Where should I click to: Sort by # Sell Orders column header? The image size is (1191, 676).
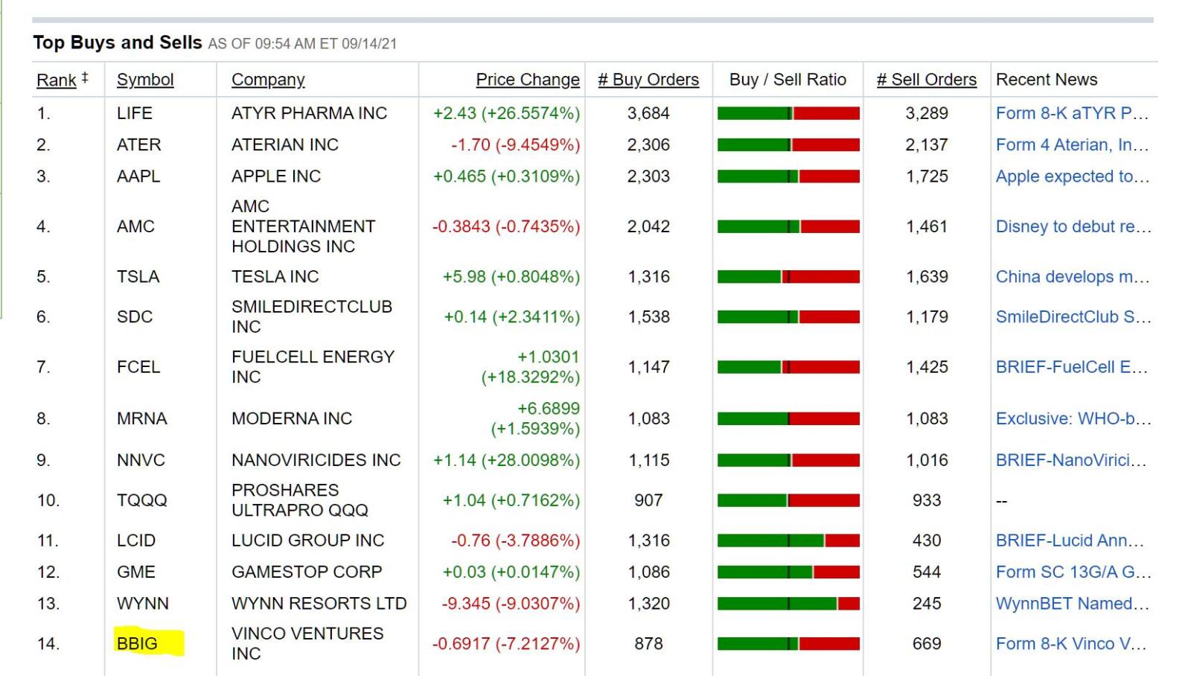click(927, 80)
